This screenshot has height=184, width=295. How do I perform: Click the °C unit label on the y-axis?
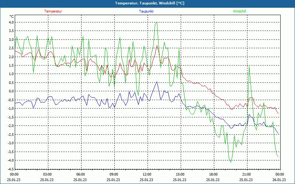12,17
